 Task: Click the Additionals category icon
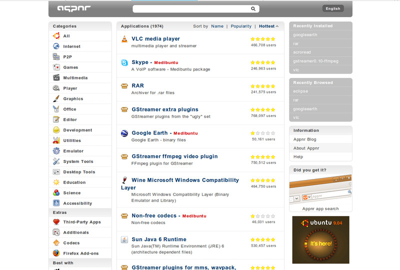click(x=56, y=232)
